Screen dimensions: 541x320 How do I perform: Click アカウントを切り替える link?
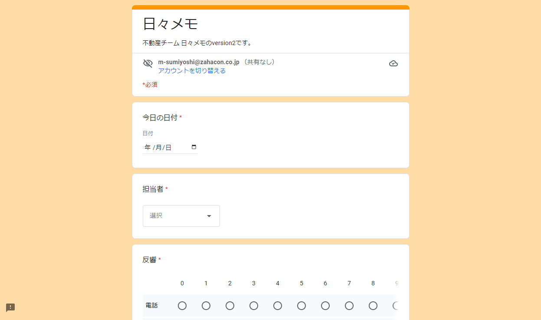coord(192,71)
